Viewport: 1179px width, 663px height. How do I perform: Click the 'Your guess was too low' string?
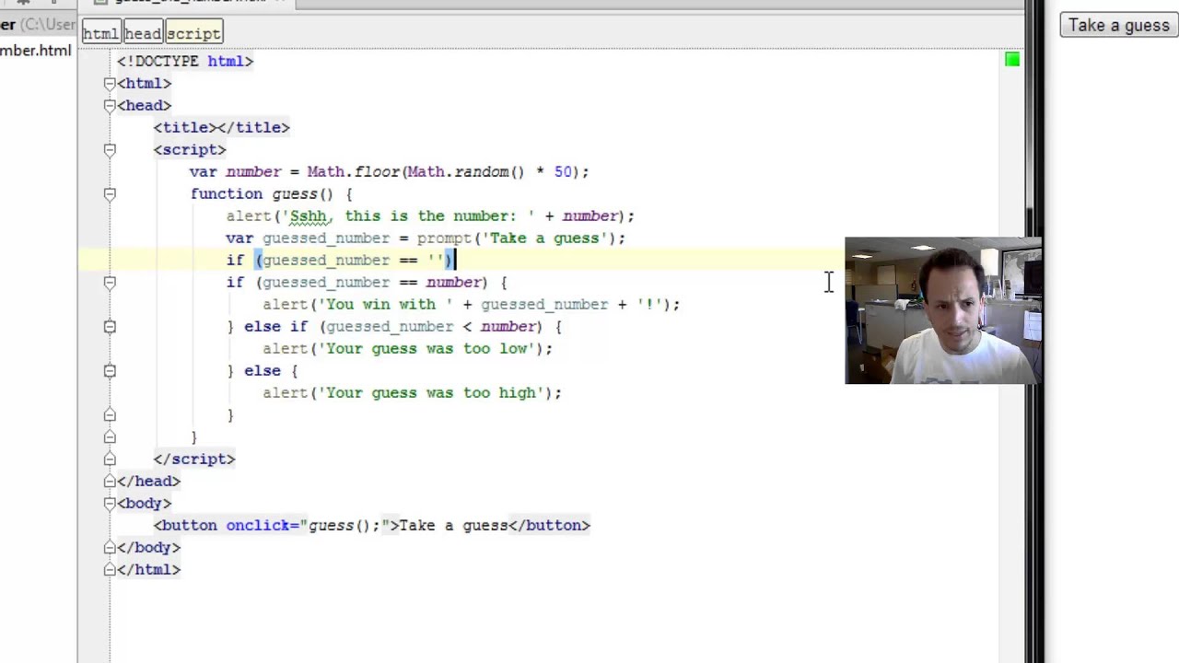click(426, 348)
